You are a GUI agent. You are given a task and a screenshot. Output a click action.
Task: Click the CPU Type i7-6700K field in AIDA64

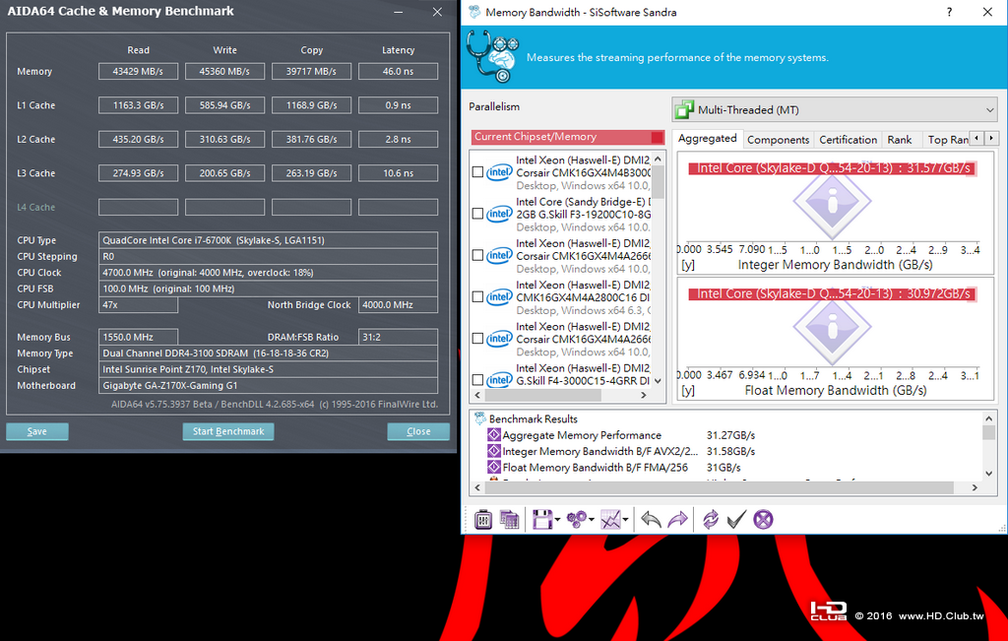click(x=268, y=240)
